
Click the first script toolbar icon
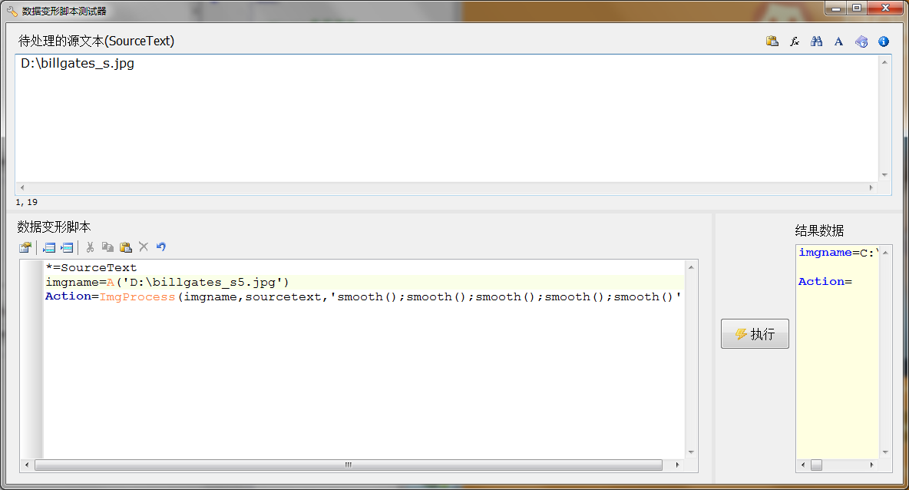click(25, 247)
